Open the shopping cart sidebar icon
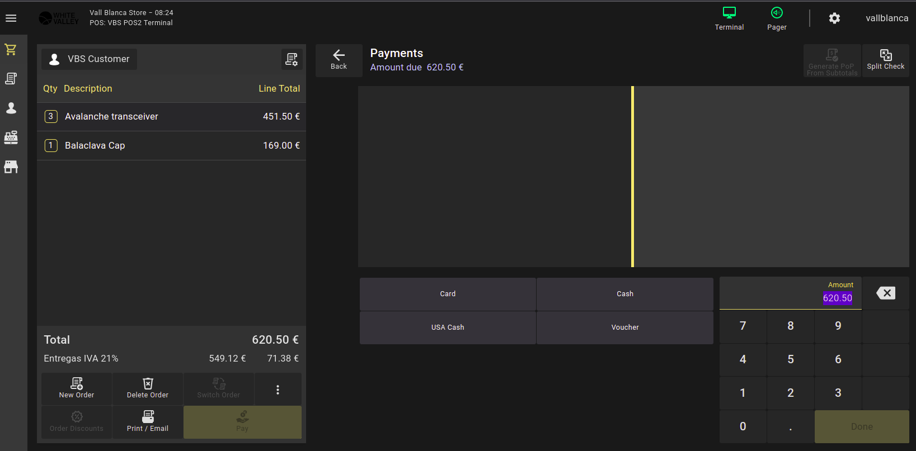Screen dimensions: 916x451 point(11,50)
